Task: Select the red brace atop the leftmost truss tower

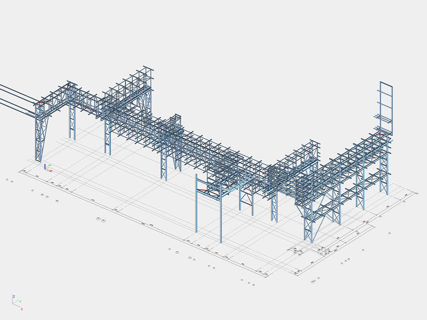Action: (41, 102)
